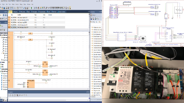Click the Comment column header
The width and height of the screenshot is (184, 103).
(x=50, y=15)
